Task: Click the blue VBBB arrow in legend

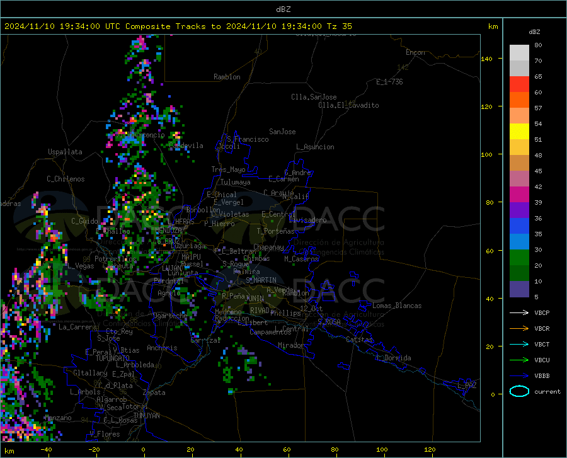Action: (519, 376)
